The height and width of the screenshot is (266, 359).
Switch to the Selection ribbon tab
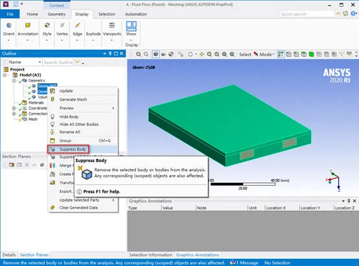click(107, 14)
